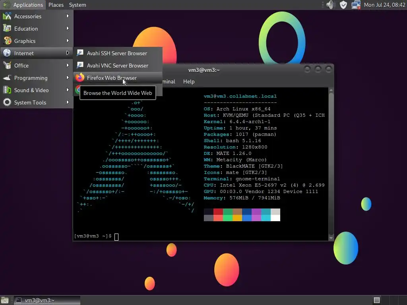Viewport: 407px width, 305px height.
Task: Open the Applications menu
Action: tap(23, 5)
